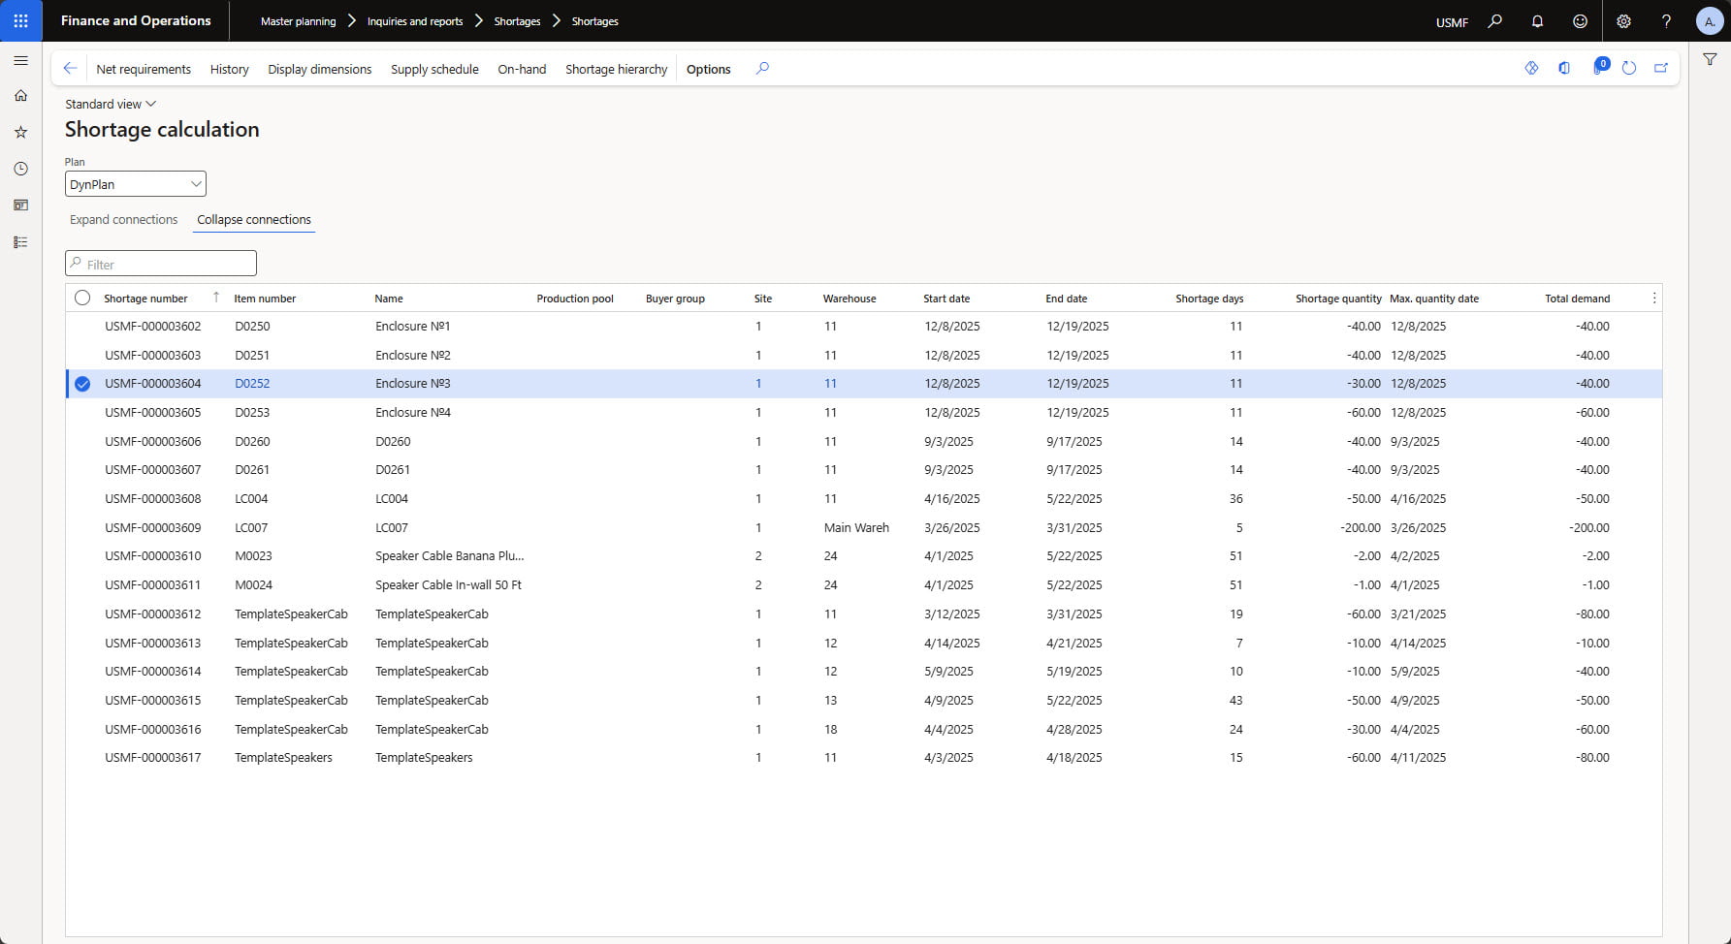Image resolution: width=1731 pixels, height=944 pixels.
Task: Click the Expand connections button
Action: [x=123, y=220]
